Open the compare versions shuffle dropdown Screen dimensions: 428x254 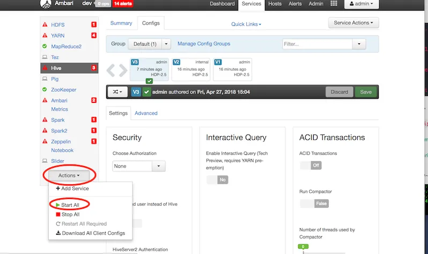117,92
